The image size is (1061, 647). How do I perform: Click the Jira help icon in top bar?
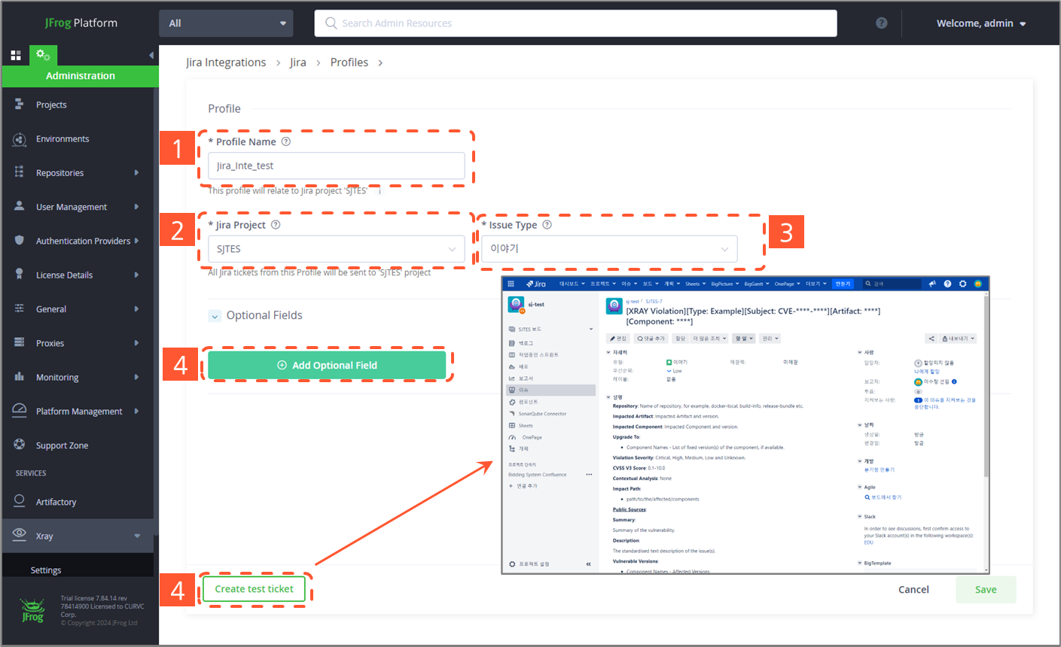(947, 284)
